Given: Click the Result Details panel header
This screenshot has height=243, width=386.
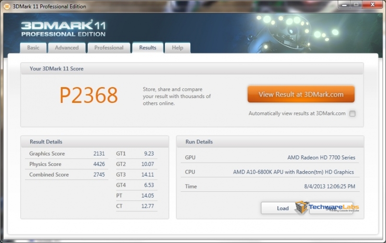Looking at the screenshot, I should (95, 142).
